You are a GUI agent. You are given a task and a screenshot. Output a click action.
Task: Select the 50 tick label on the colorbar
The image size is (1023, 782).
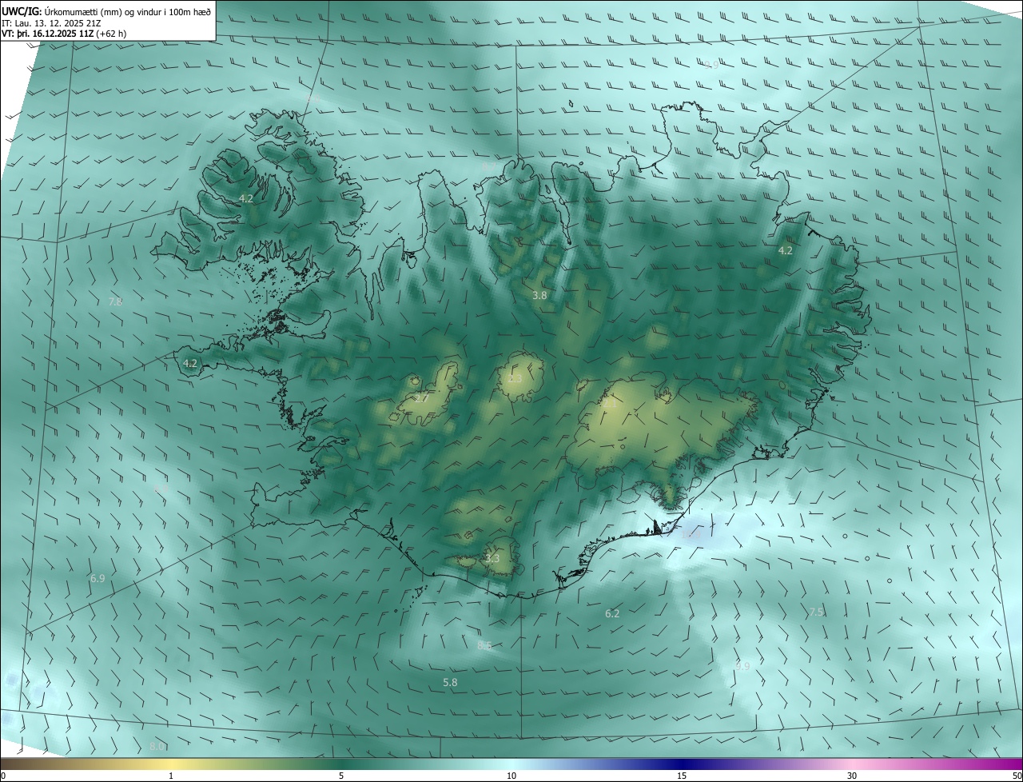(x=1017, y=776)
